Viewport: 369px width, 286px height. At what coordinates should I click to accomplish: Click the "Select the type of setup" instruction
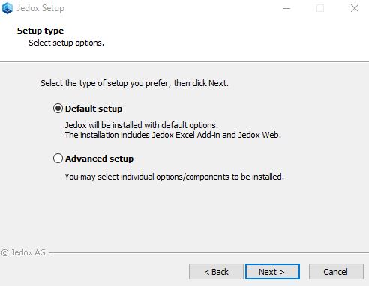click(134, 83)
